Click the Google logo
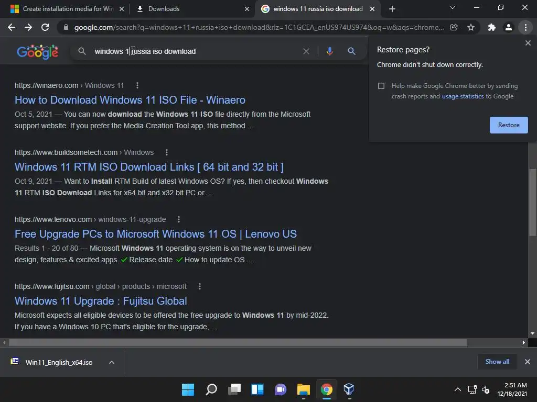 (x=38, y=52)
